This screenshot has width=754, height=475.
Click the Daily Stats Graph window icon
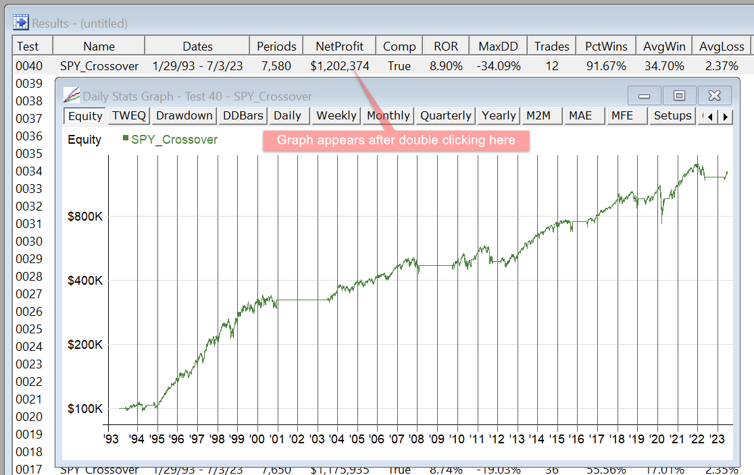click(72, 96)
